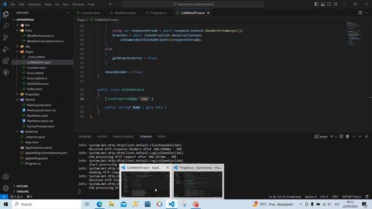Open the Selection menu

[x=34, y=4]
